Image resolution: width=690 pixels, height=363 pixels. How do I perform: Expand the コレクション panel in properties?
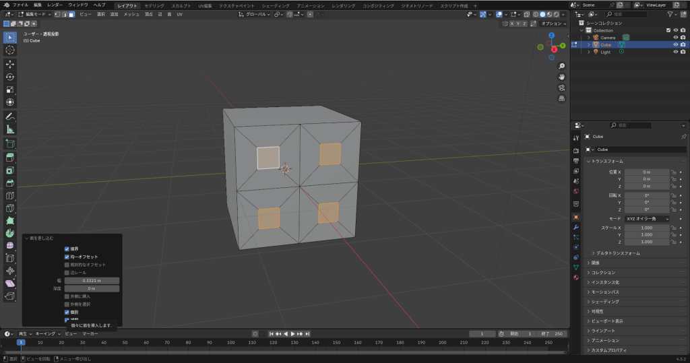pyautogui.click(x=603, y=272)
